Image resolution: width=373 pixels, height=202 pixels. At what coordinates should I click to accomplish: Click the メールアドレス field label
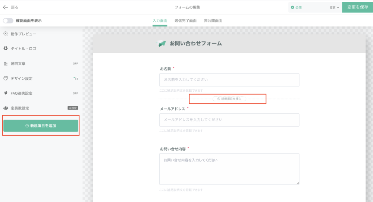[172, 109]
